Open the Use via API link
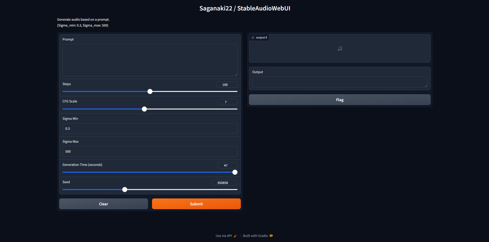The width and height of the screenshot is (489, 242). 224,236
